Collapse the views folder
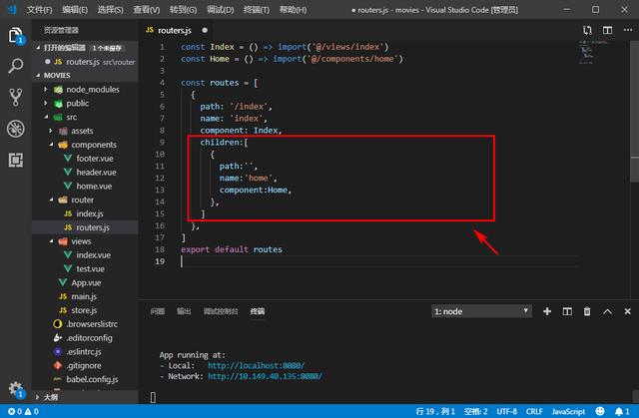Image resolution: width=639 pixels, height=418 pixels. point(81,241)
